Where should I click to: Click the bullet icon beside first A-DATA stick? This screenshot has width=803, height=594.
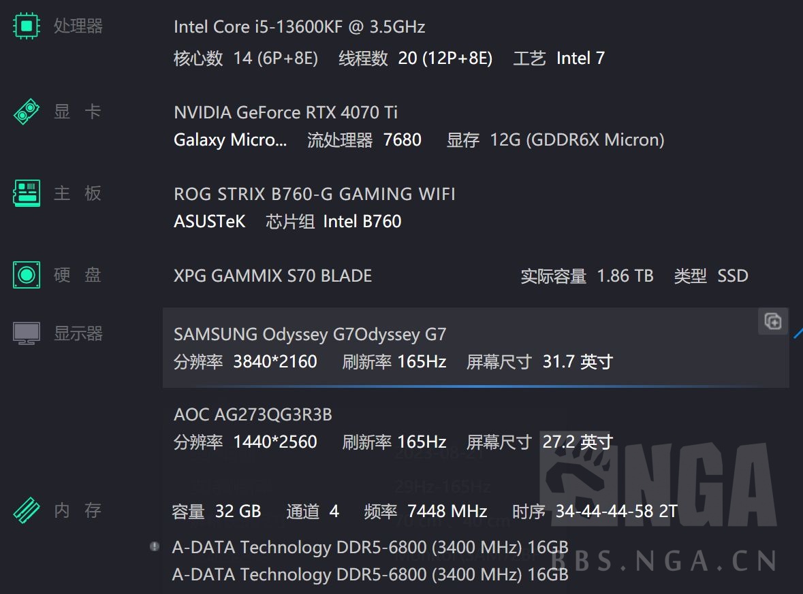tap(153, 544)
